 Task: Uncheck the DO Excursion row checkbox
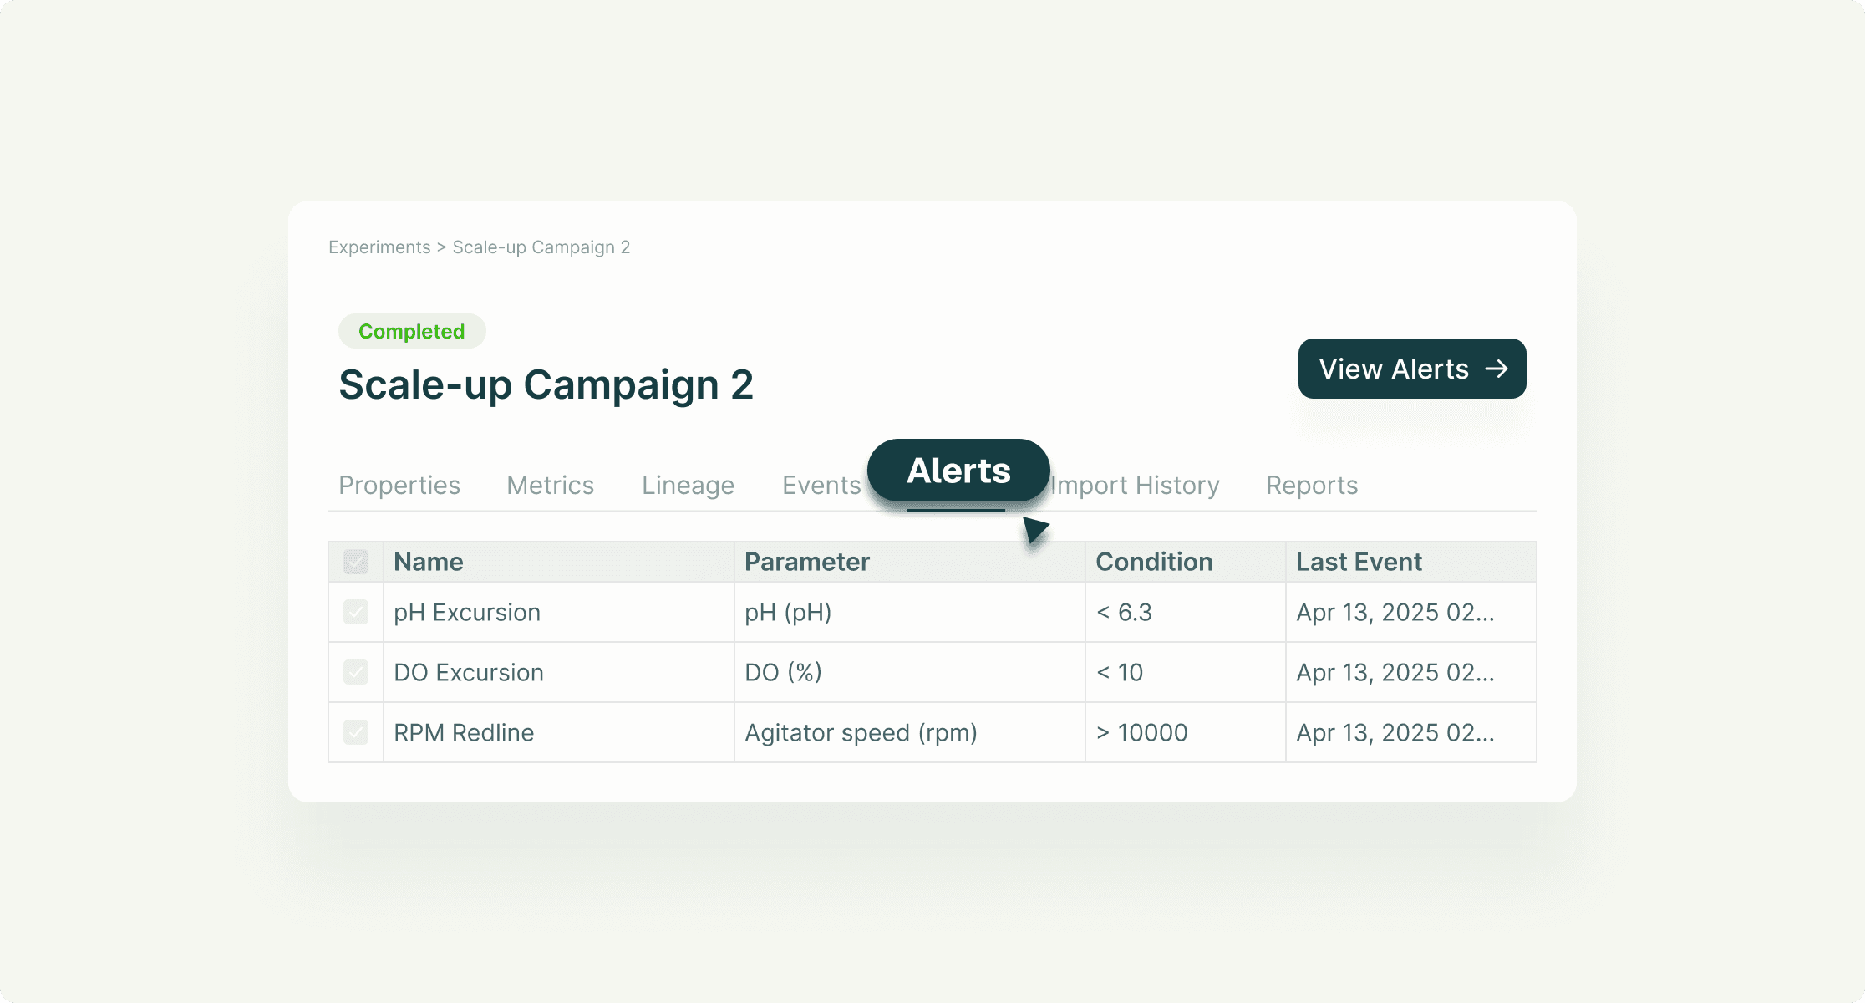tap(357, 672)
